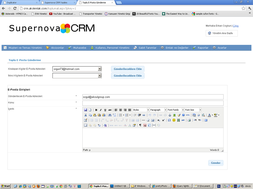Apply highlight color with the marker icon
Viewport: 253px width, 189px height.
(x=216, y=115)
